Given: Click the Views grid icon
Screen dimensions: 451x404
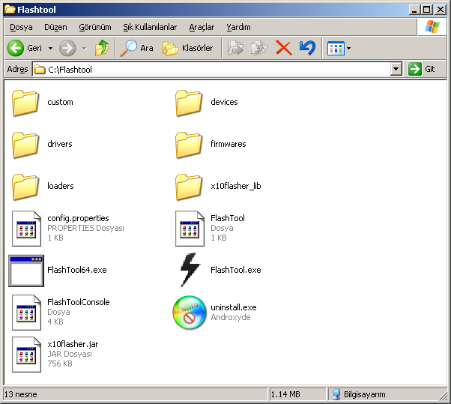Looking at the screenshot, I should 336,48.
